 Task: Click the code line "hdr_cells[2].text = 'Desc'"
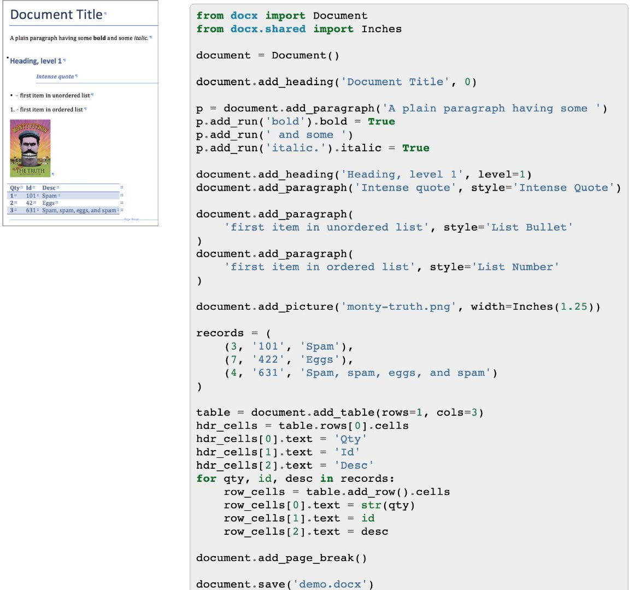pyautogui.click(x=285, y=465)
